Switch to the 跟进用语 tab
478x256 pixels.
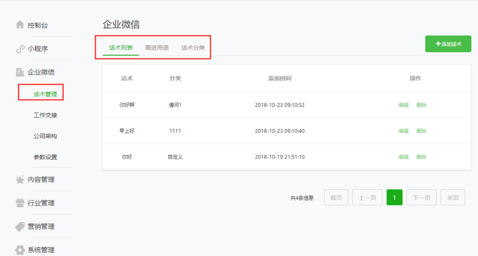[x=157, y=48]
